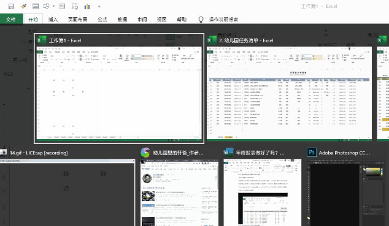Open the 文件 tab
389x226 pixels.
coord(11,20)
